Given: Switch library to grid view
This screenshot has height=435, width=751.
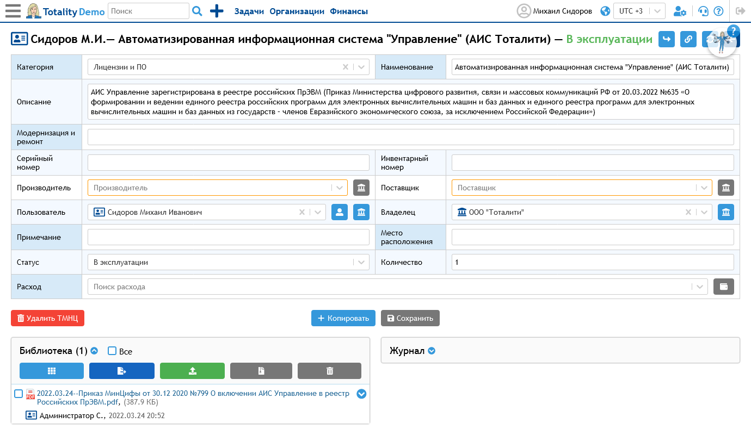Looking at the screenshot, I should coord(52,371).
